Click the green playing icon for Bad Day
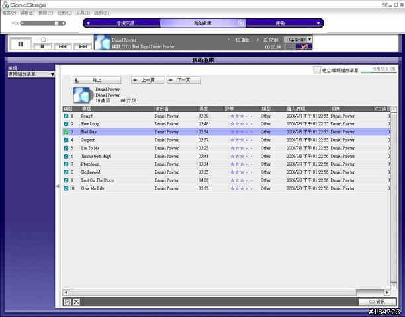The height and width of the screenshot is (317, 405). point(66,132)
